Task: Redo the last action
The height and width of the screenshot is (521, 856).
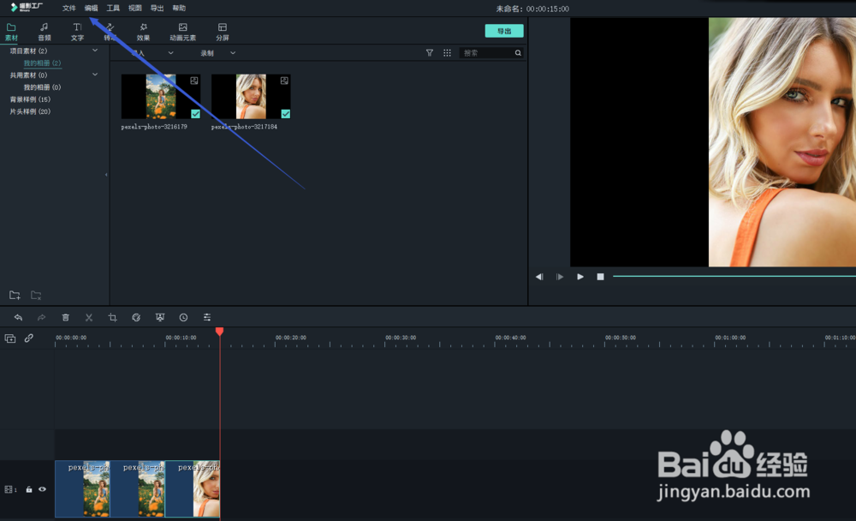Action: (41, 317)
